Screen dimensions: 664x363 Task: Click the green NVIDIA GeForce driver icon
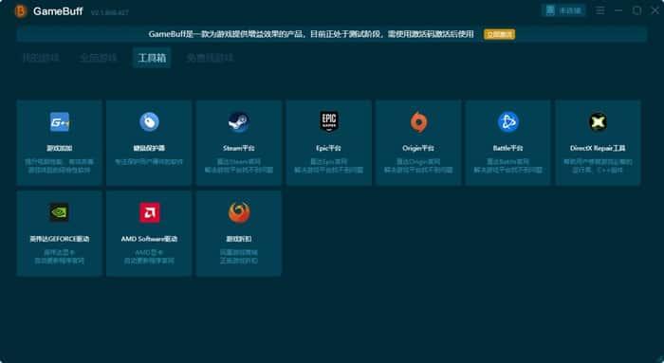[x=59, y=212]
